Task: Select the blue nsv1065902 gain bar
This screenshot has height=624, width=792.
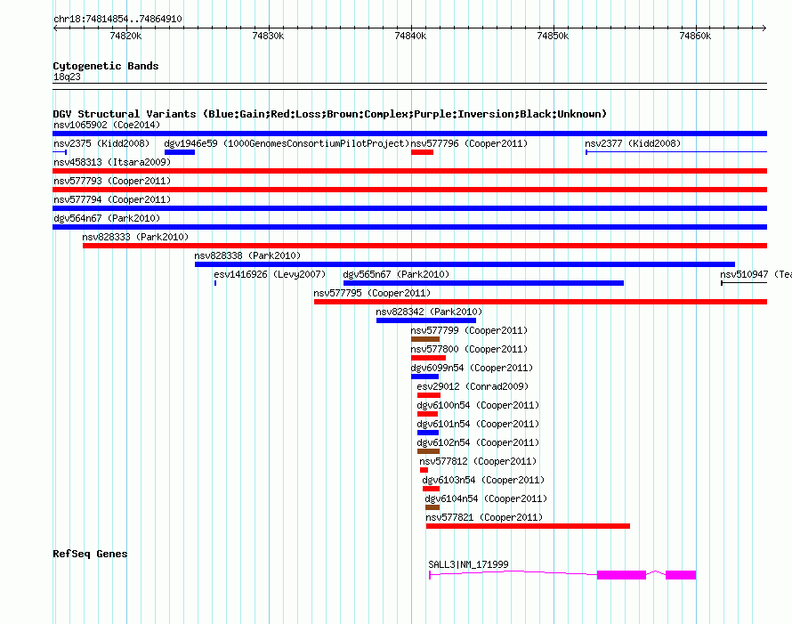Action: 409,134
